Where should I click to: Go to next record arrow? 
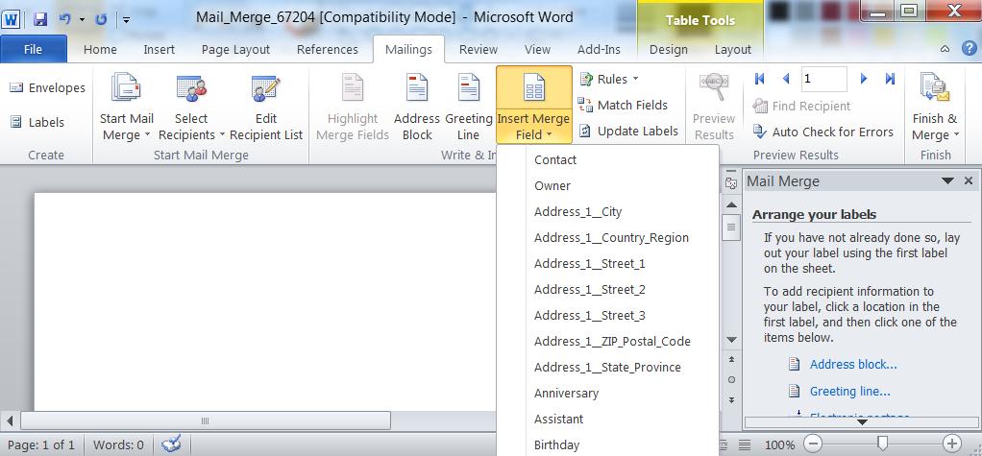coord(864,79)
